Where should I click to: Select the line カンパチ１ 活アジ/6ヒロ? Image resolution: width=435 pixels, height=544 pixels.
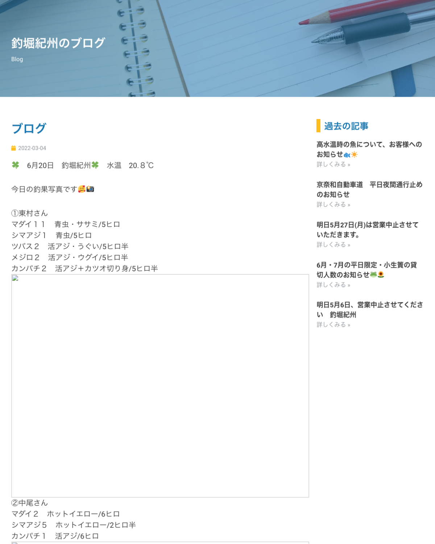coord(55,536)
